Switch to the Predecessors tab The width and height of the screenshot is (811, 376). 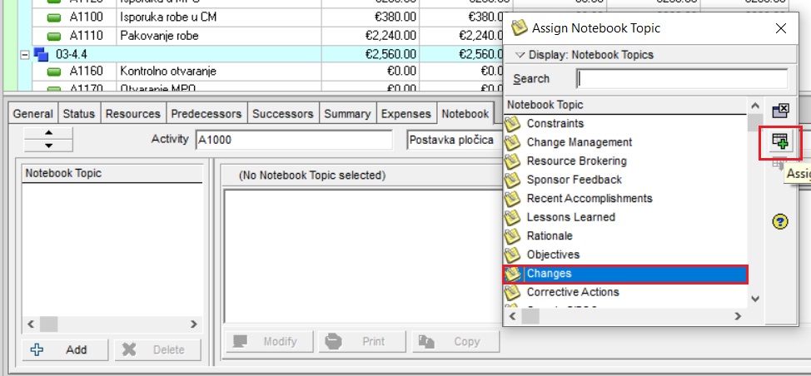[x=205, y=114]
